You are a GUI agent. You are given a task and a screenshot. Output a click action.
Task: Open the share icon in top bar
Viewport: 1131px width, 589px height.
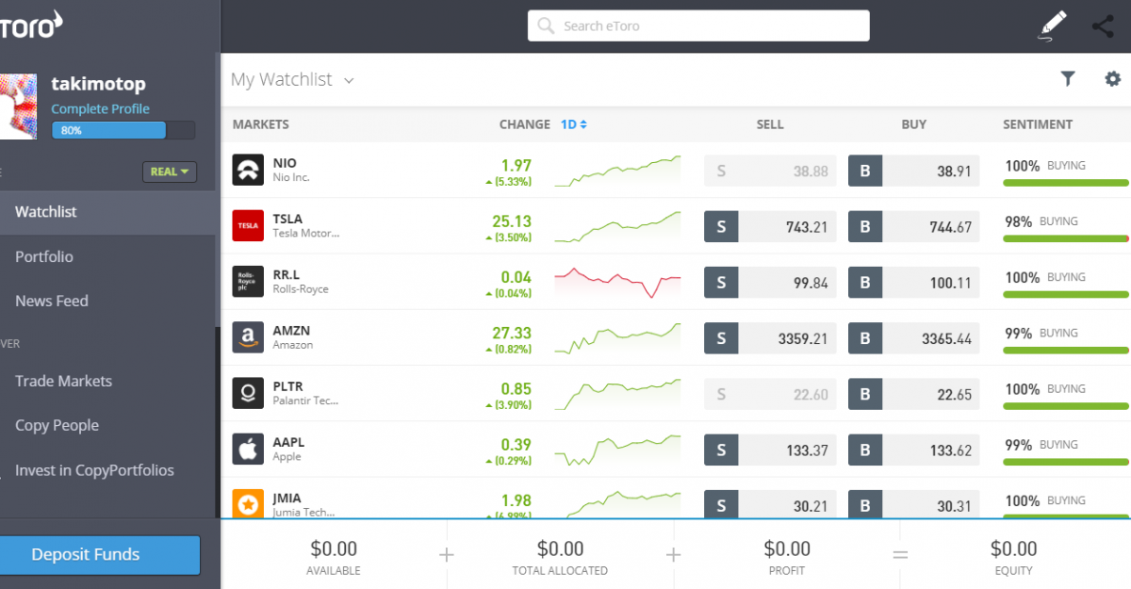(1103, 25)
